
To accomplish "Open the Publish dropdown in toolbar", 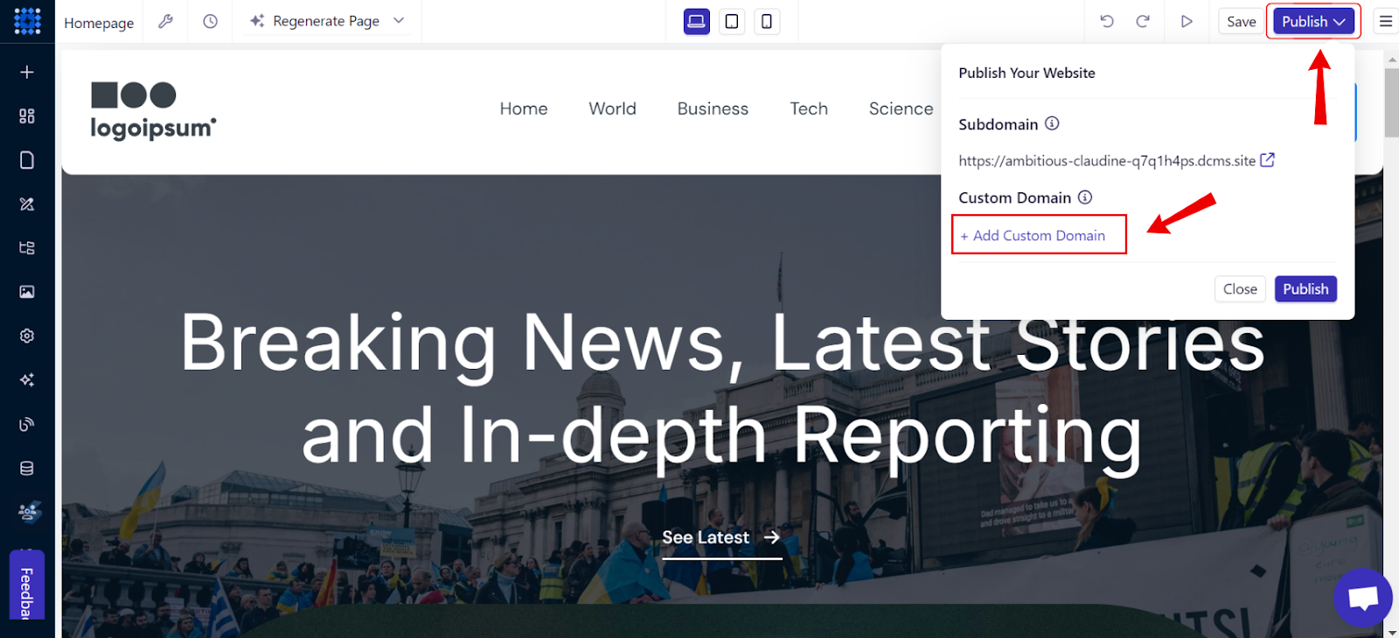I will (x=1314, y=21).
